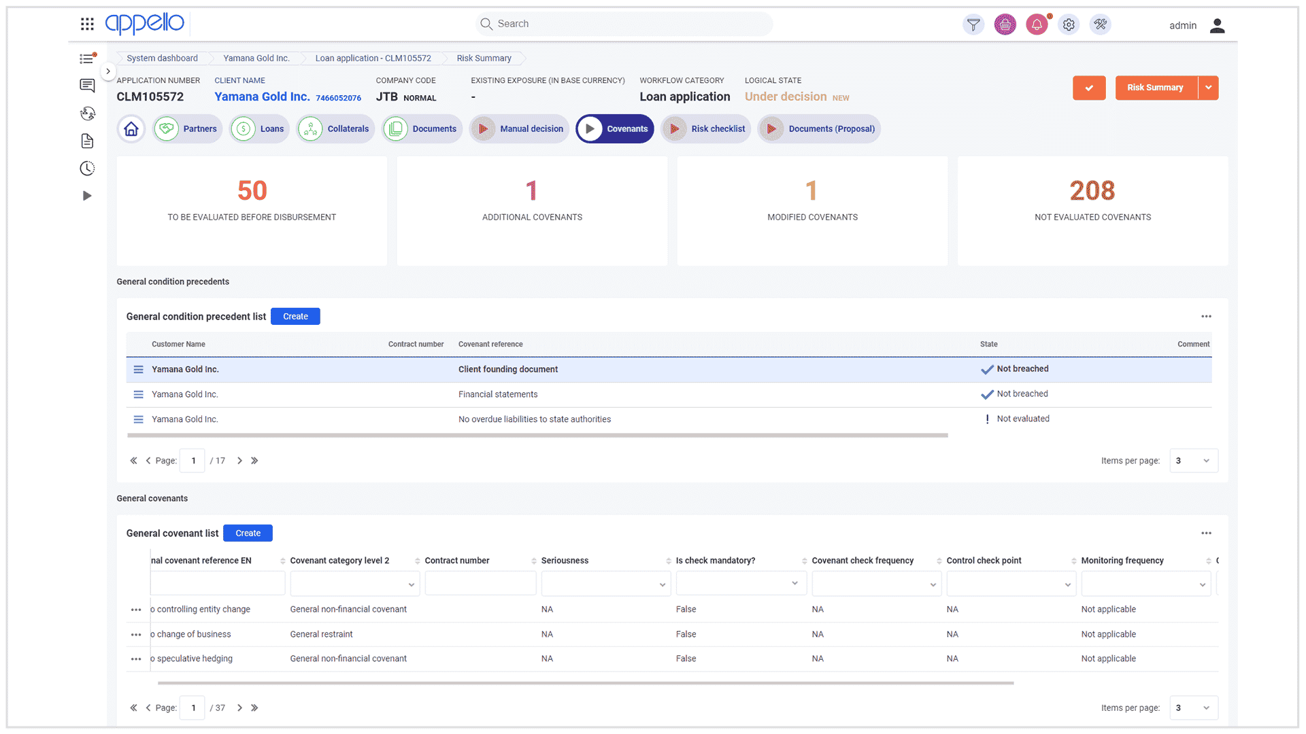Click general covenant table horizontal scrollbar
The width and height of the screenshot is (1306, 734).
[x=585, y=683]
